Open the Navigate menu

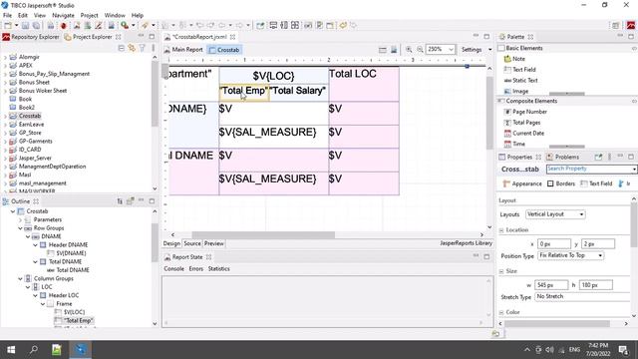[x=63, y=15]
